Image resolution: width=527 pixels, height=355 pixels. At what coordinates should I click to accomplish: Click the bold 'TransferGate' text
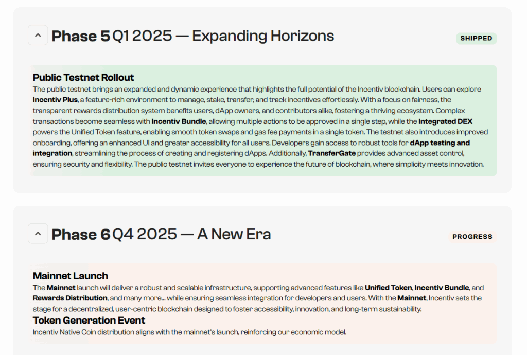[x=332, y=153]
